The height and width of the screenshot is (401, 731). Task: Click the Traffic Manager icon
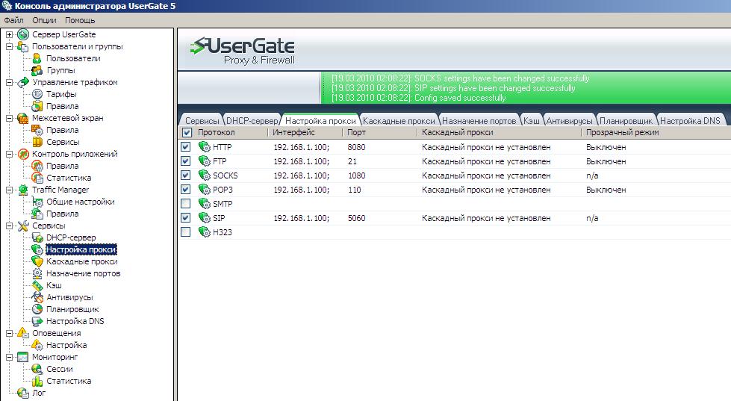[x=23, y=190]
